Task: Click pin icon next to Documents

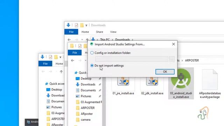Action: click(100, 90)
